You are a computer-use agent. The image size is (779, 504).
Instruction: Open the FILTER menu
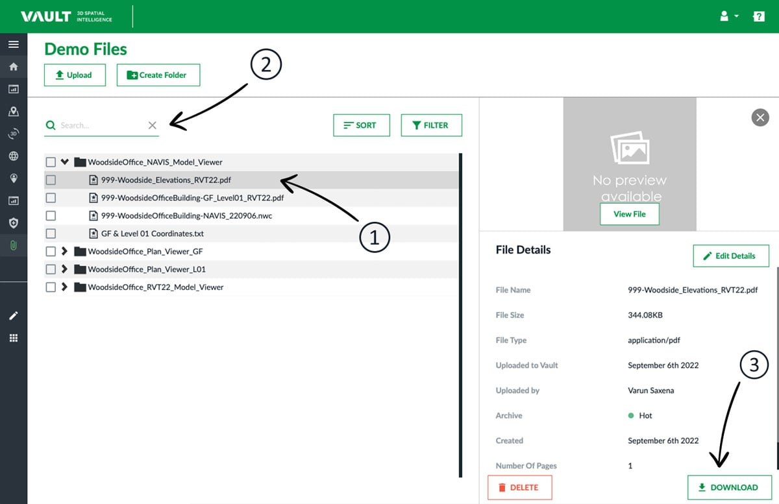[x=431, y=125]
